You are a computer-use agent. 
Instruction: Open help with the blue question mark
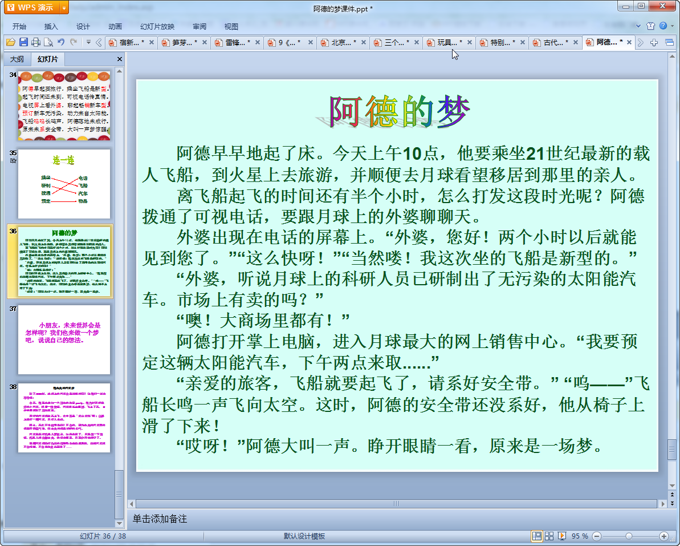[663, 26]
